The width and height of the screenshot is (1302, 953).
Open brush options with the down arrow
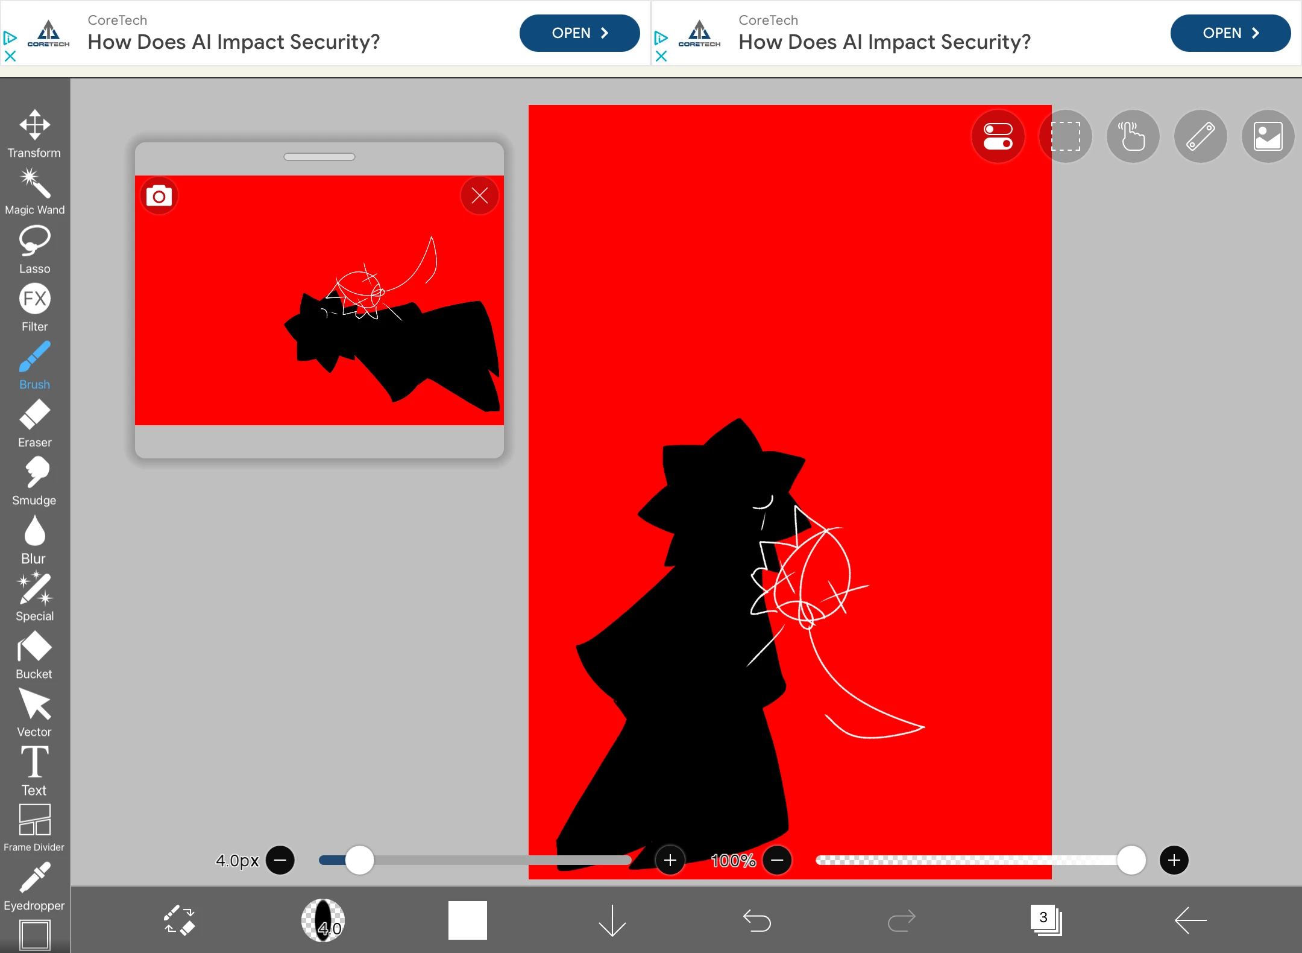pyautogui.click(x=611, y=920)
